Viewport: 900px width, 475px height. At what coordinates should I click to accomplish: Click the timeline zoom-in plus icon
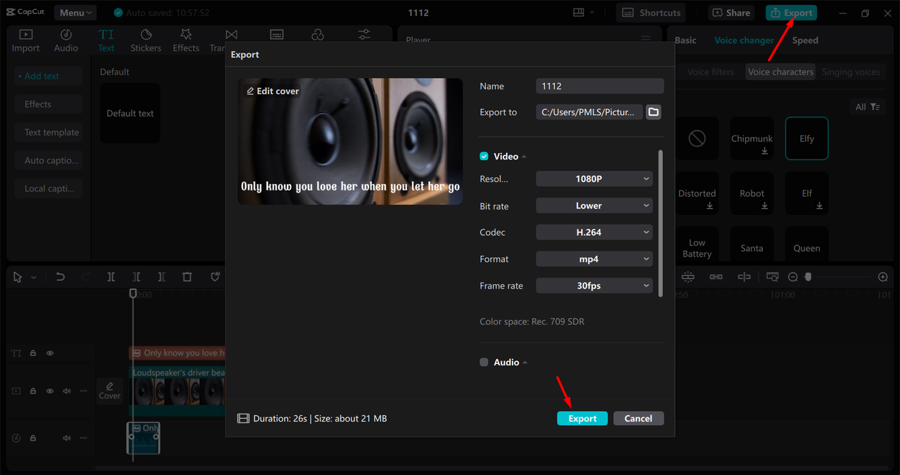tap(883, 277)
